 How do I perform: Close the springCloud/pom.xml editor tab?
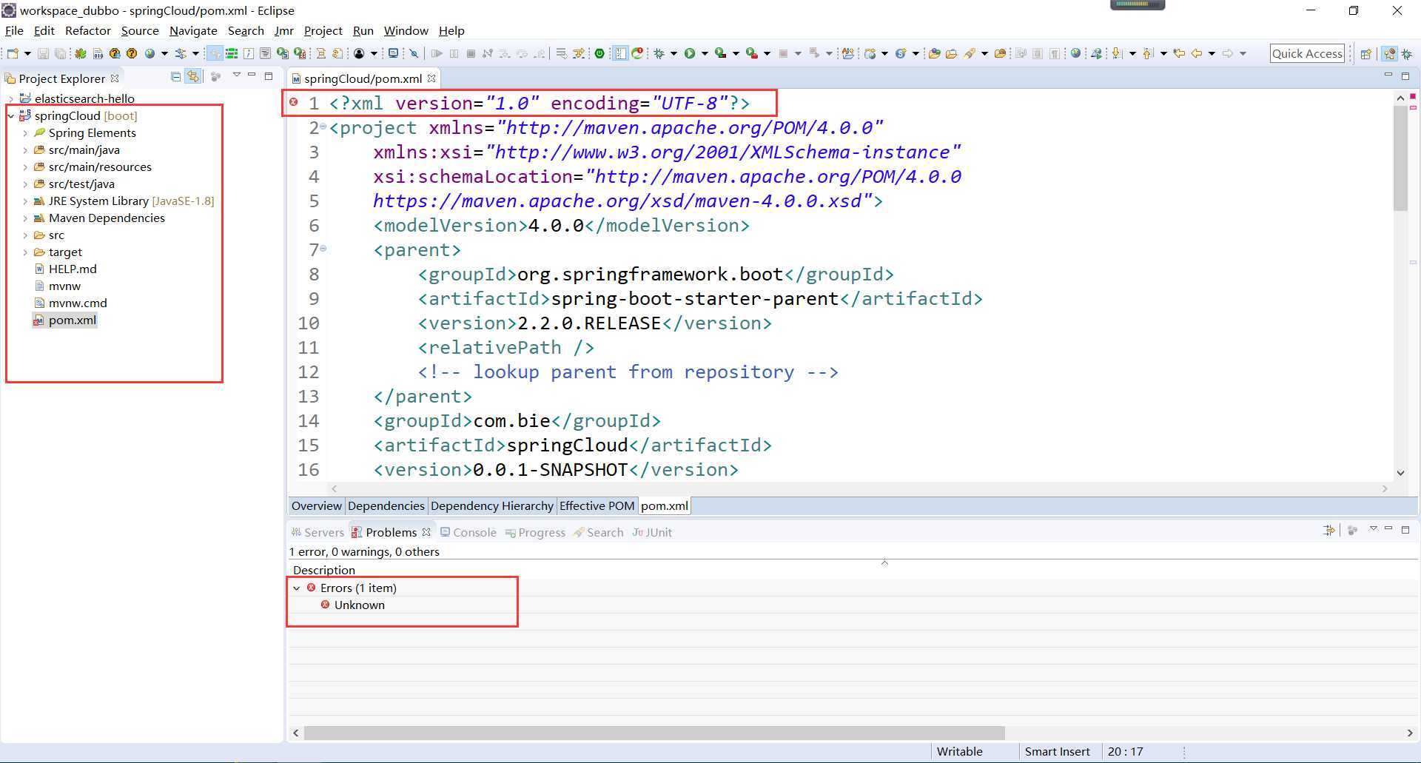click(x=431, y=78)
